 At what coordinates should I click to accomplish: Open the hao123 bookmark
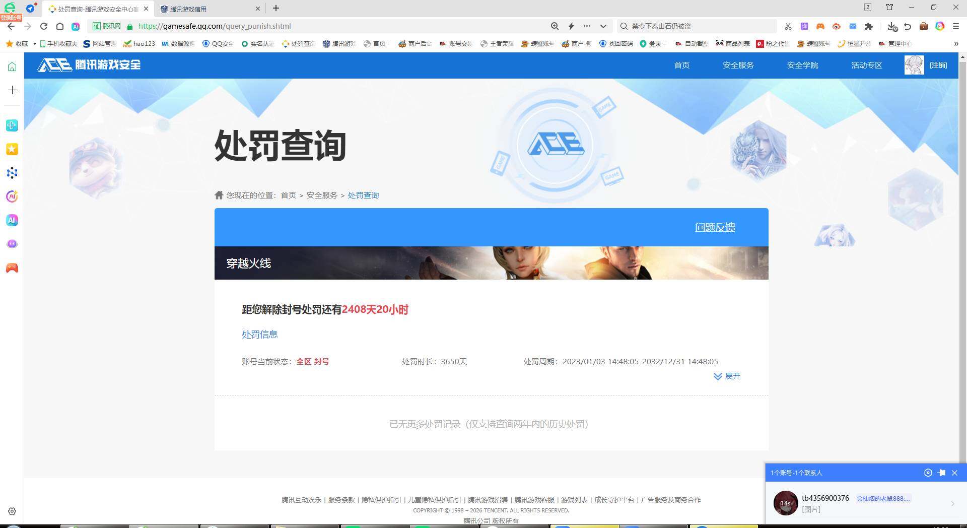point(140,44)
